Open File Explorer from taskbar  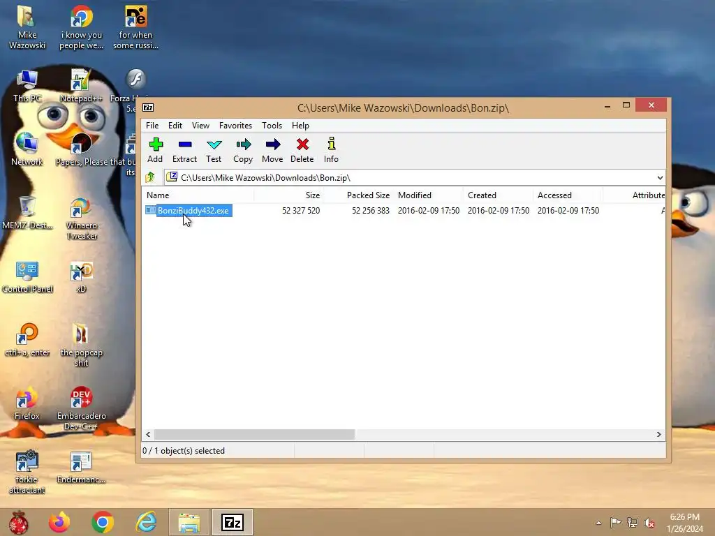(189, 522)
